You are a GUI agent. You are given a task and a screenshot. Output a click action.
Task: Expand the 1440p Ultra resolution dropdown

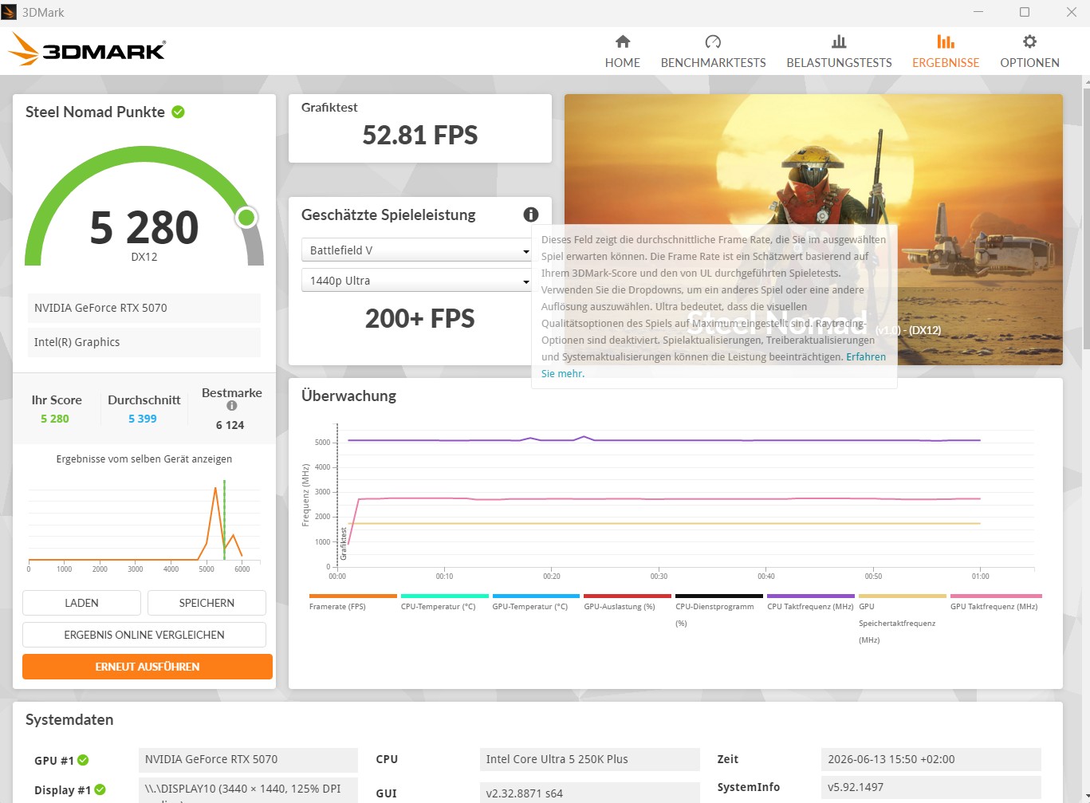point(416,281)
